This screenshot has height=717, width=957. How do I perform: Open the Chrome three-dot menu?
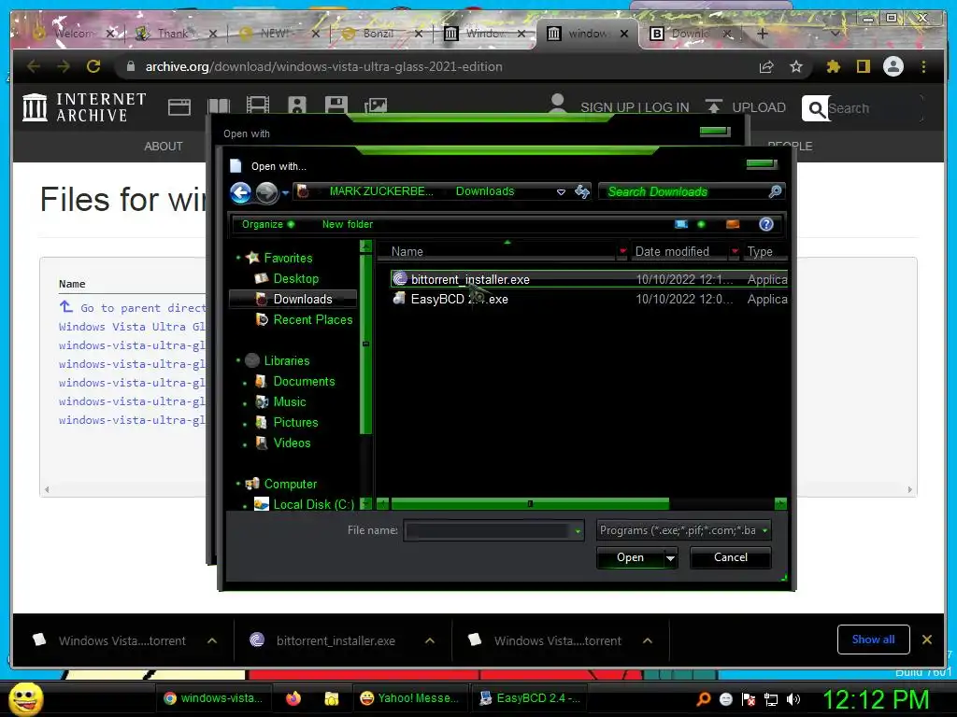[x=923, y=66]
